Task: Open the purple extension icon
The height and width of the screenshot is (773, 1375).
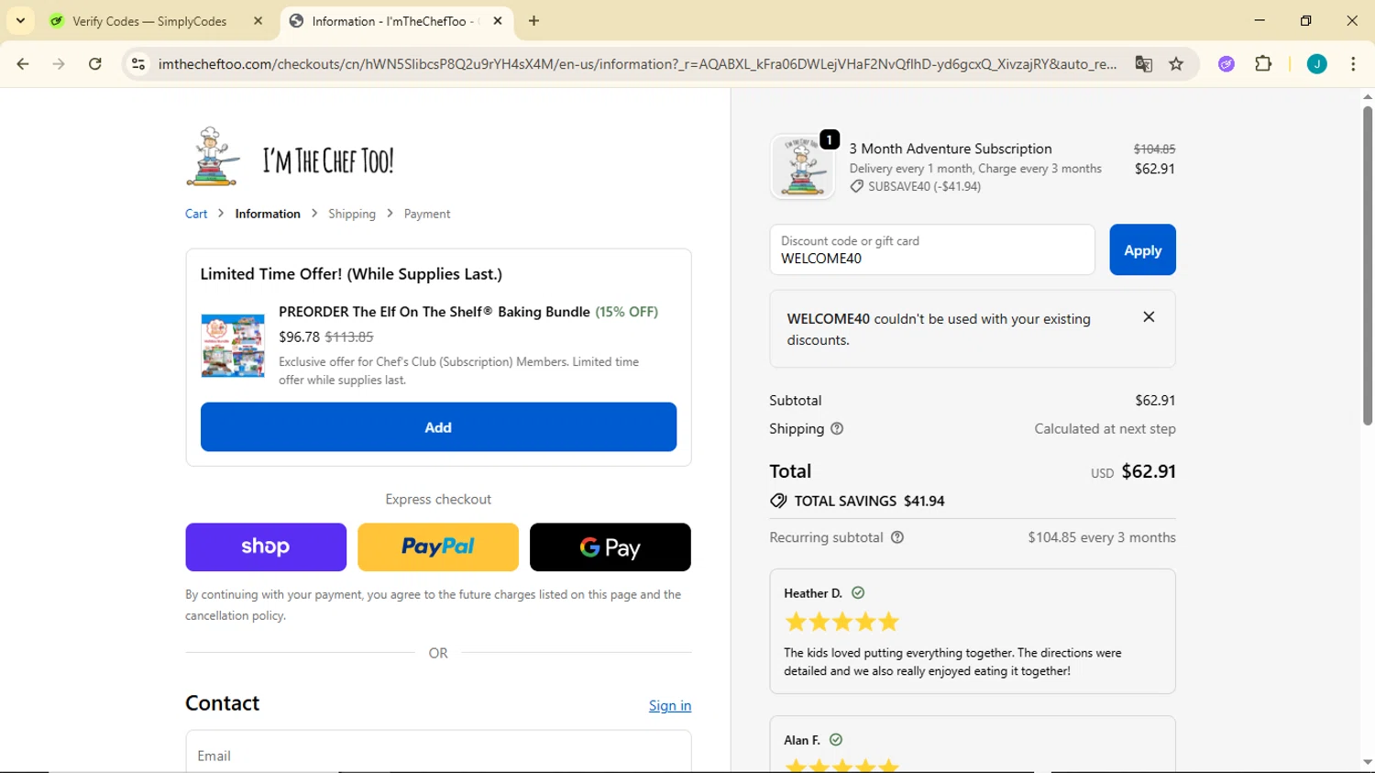Action: click(x=1226, y=64)
